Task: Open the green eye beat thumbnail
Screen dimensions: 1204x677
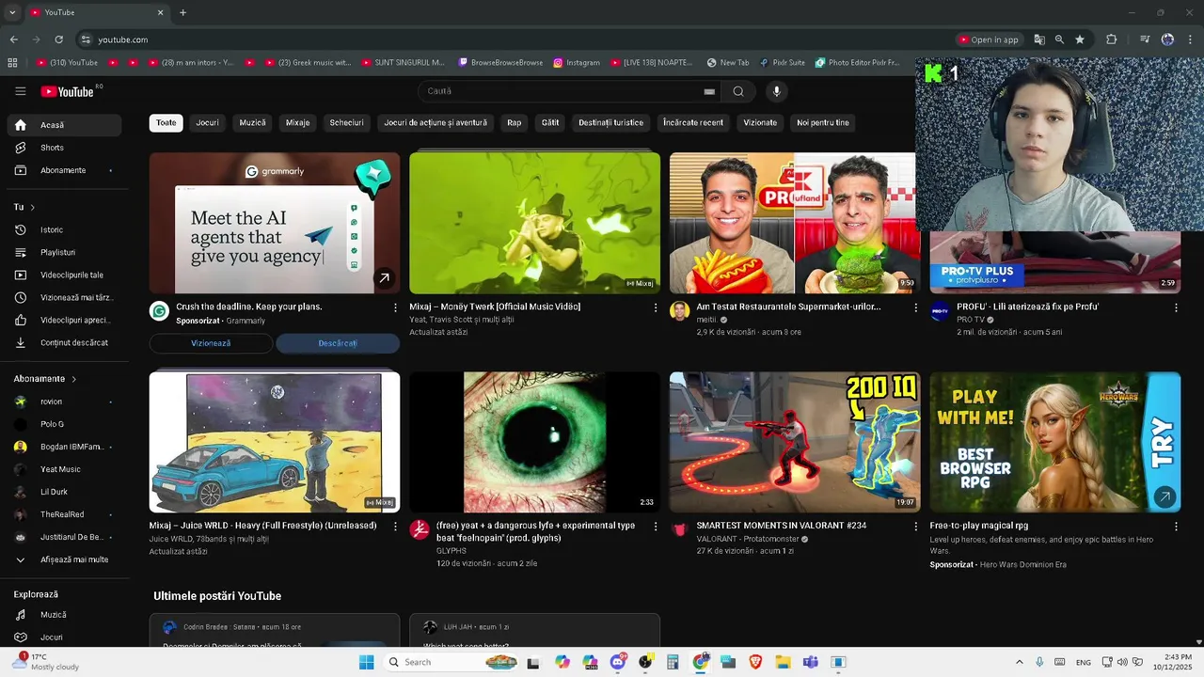Action: tap(534, 442)
